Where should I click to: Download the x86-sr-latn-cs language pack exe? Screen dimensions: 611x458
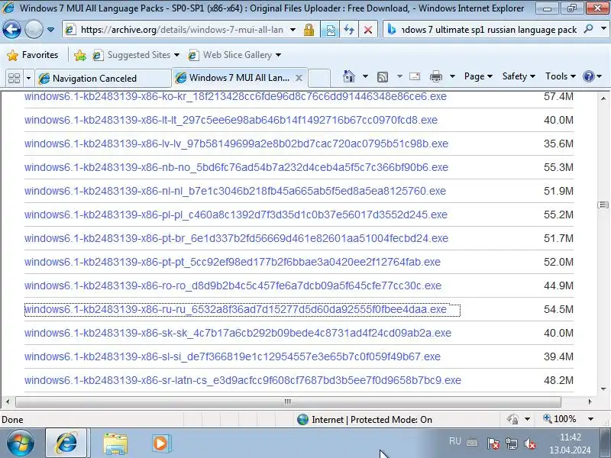pyautogui.click(x=243, y=380)
